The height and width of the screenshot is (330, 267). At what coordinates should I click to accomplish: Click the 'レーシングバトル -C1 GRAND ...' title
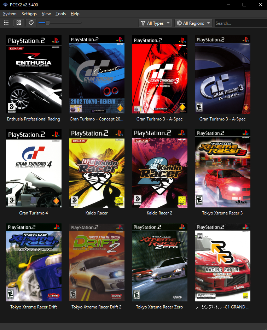222,307
